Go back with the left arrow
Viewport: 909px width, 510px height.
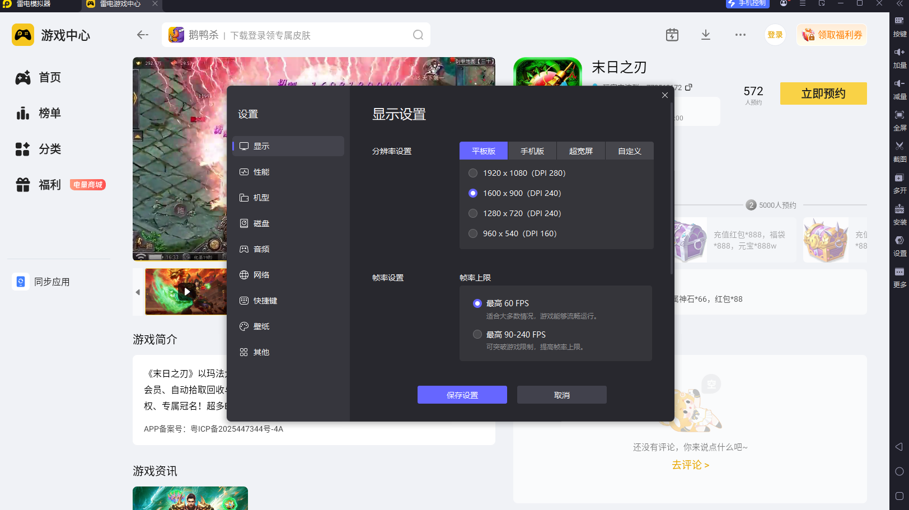coord(143,35)
